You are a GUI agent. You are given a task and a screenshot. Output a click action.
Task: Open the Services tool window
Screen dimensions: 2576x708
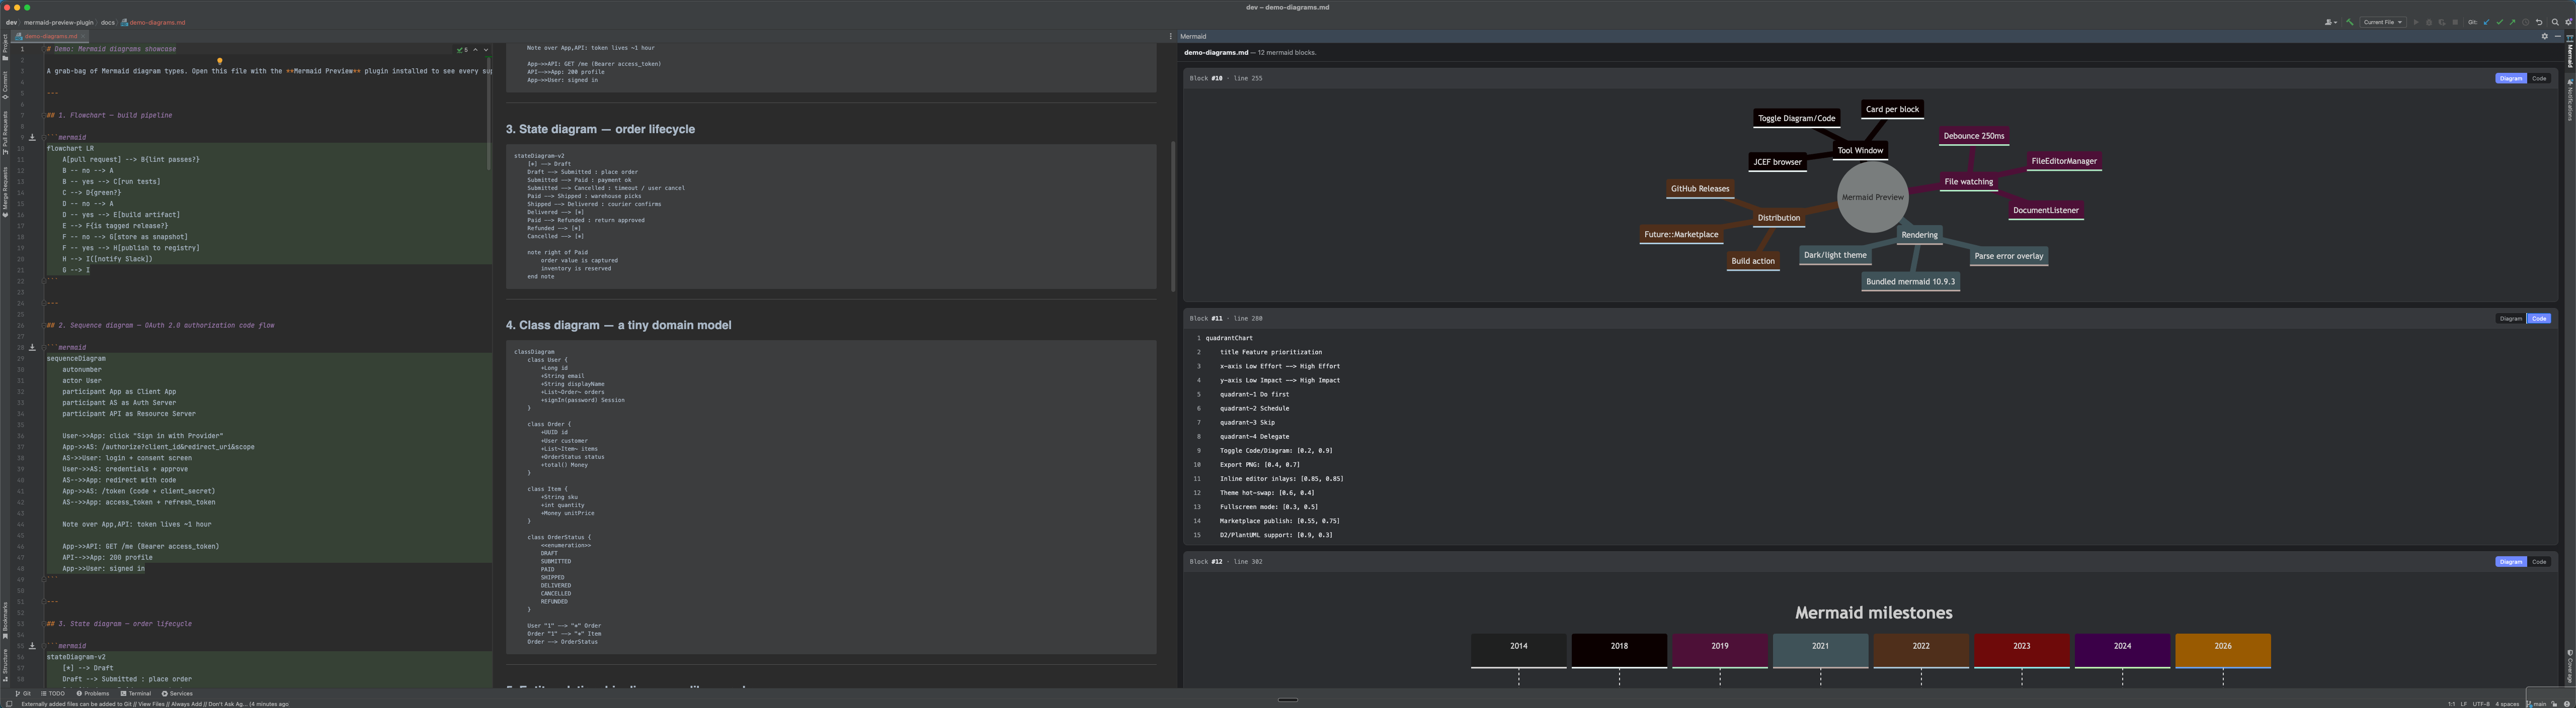coord(178,693)
